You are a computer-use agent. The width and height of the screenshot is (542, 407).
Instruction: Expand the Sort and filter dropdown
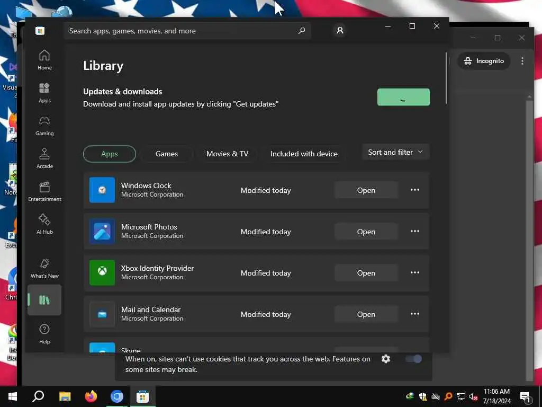coord(395,152)
